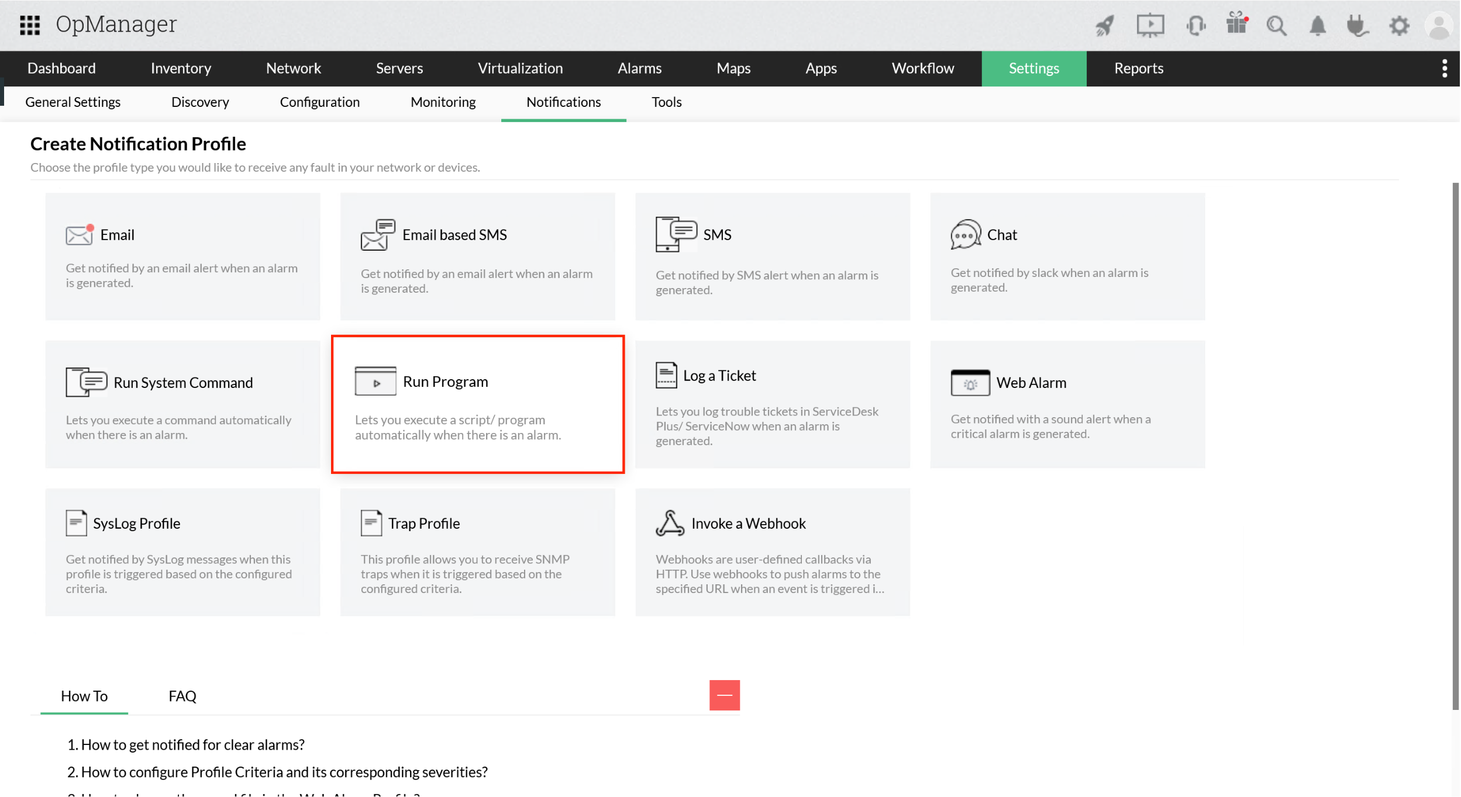Select the Notifications tab
The height and width of the screenshot is (797, 1461).
pyautogui.click(x=564, y=102)
